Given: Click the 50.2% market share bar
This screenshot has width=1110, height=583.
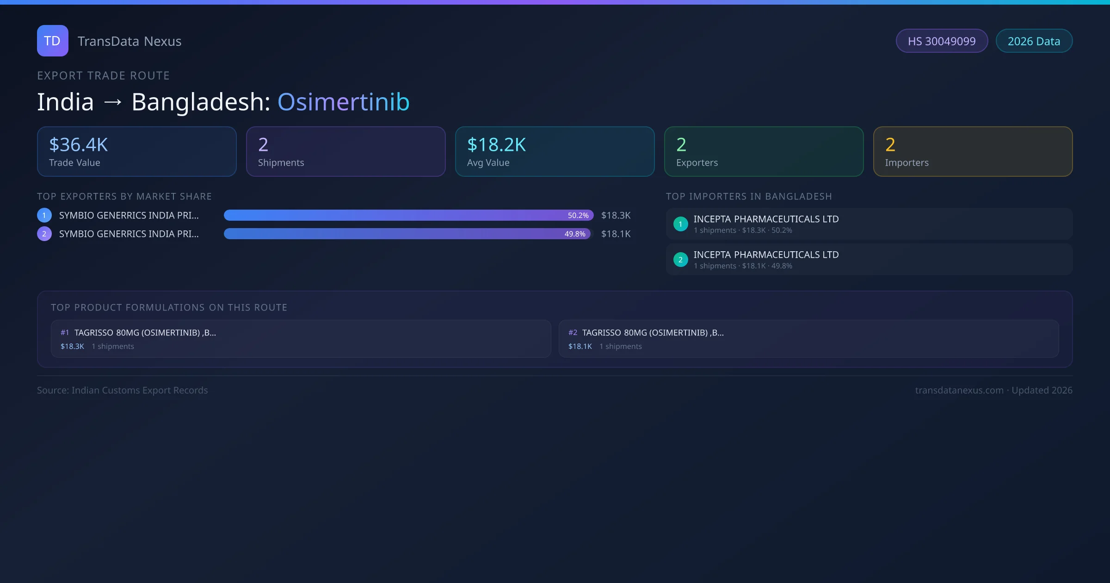Looking at the screenshot, I should point(408,215).
